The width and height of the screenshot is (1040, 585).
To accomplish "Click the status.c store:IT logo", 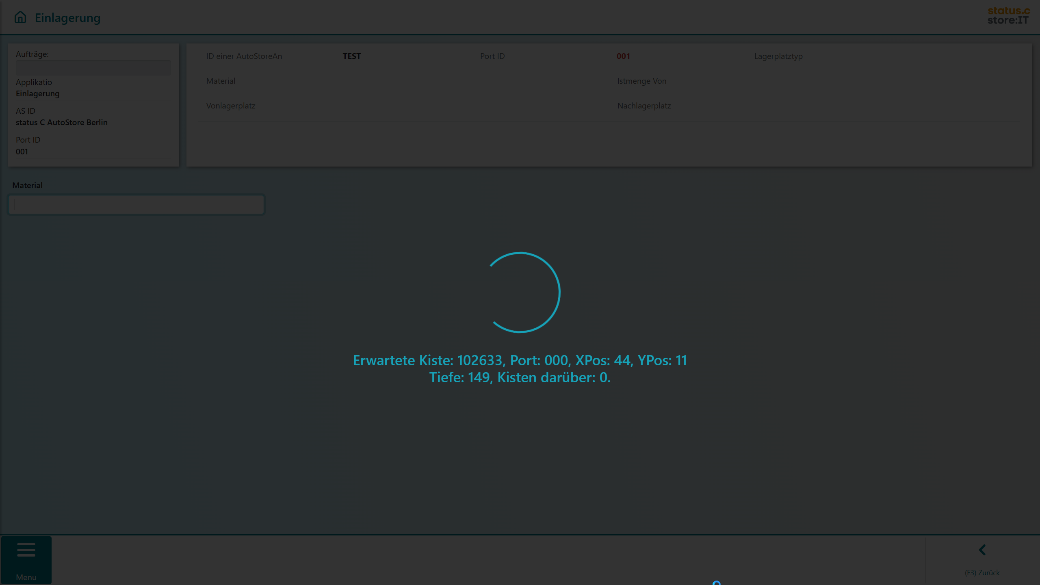I will pos(1008,16).
